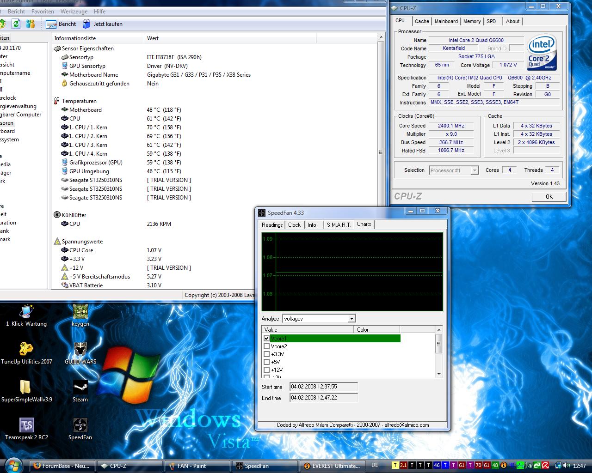Screen dimensions: 592x473
Task: Click the volume speaker tray icon
Action: 567,466
